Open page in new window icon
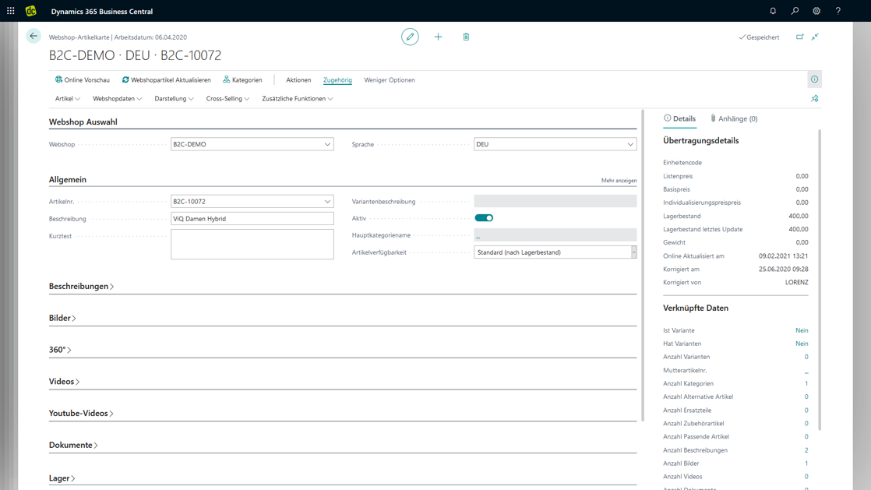Image resolution: width=871 pixels, height=490 pixels. coord(799,37)
